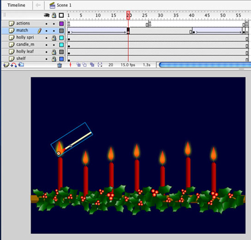Turn on Onion Skin Outlines button
This screenshot has width=251, height=240.
[x=85, y=65]
